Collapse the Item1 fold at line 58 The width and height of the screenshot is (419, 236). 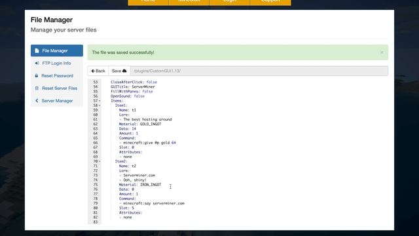(100, 106)
